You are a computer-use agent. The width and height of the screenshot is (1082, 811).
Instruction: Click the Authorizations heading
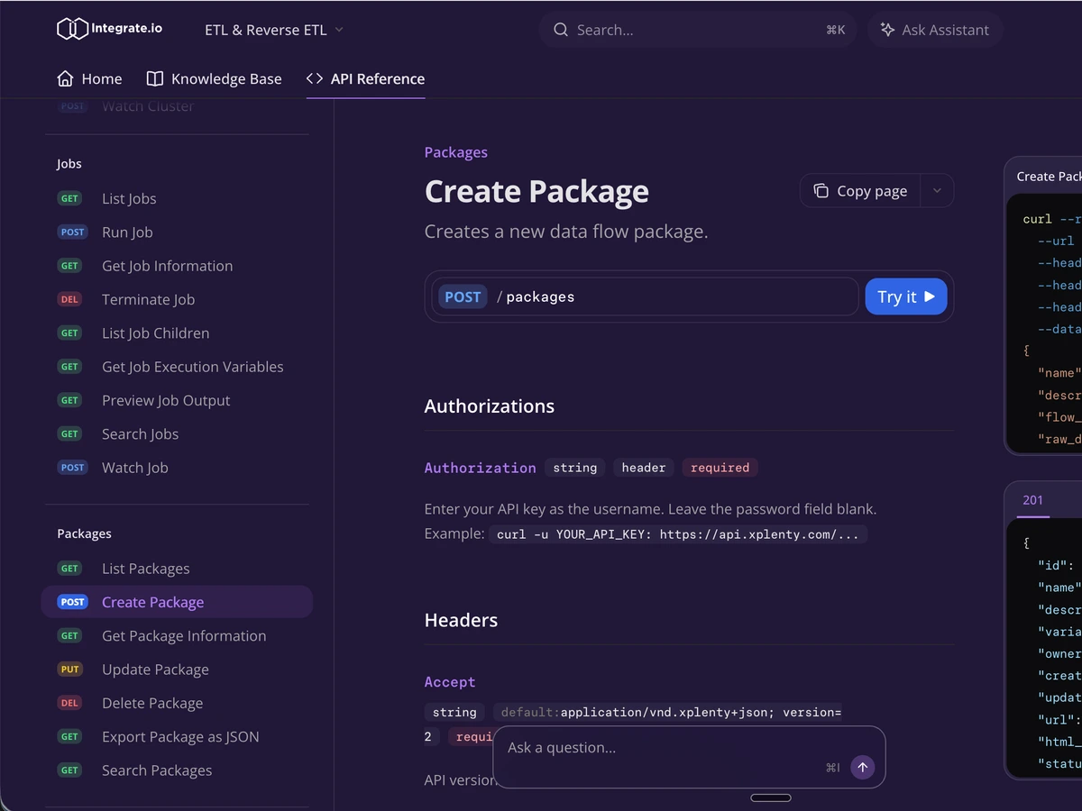(x=490, y=406)
